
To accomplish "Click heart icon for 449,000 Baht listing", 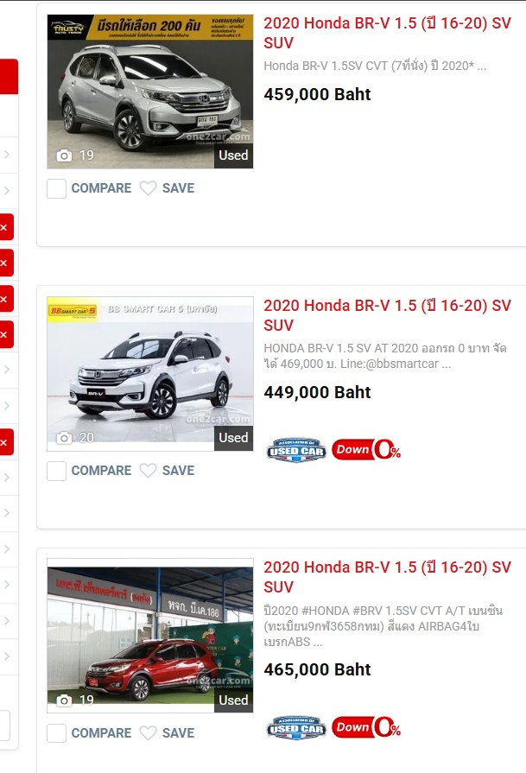I will (x=148, y=471).
